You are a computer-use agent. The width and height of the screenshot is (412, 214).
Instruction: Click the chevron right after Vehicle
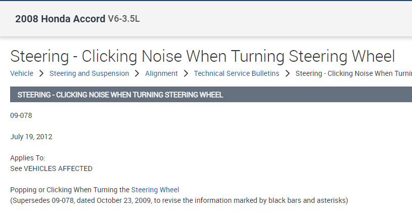pos(41,73)
